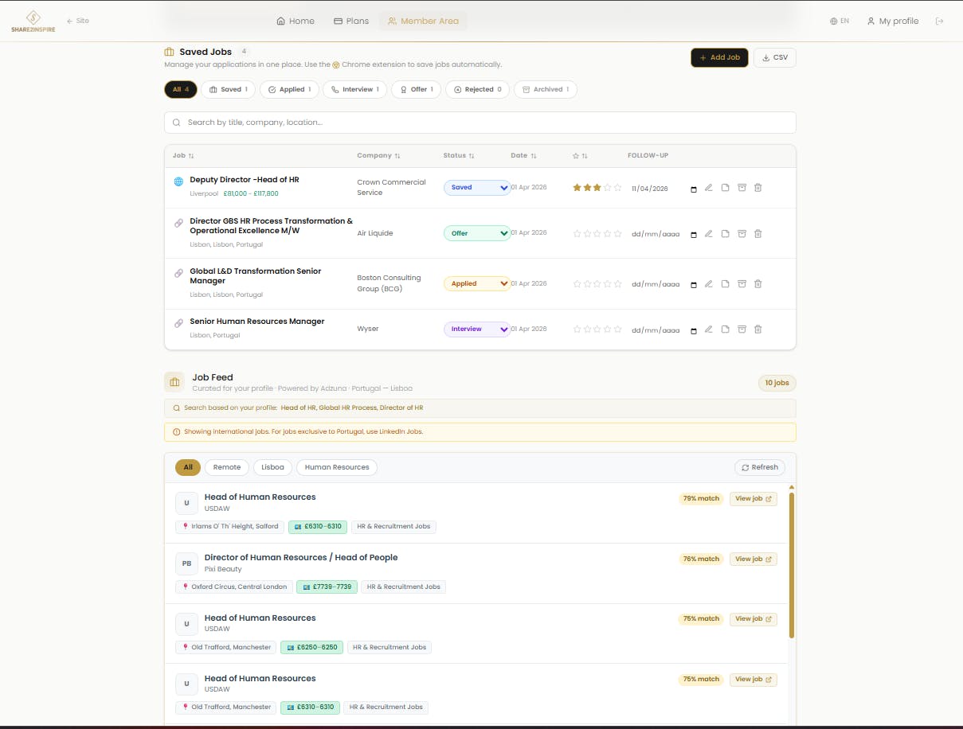Focus the search by title, company field
The height and width of the screenshot is (729, 963).
click(x=480, y=123)
